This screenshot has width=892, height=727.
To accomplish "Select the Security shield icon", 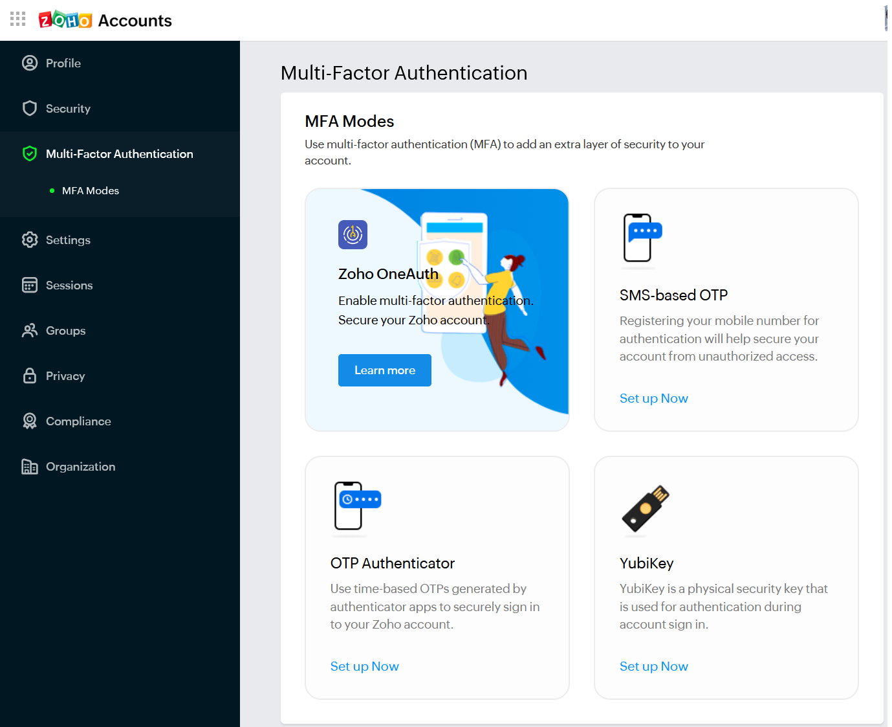I will pos(30,108).
